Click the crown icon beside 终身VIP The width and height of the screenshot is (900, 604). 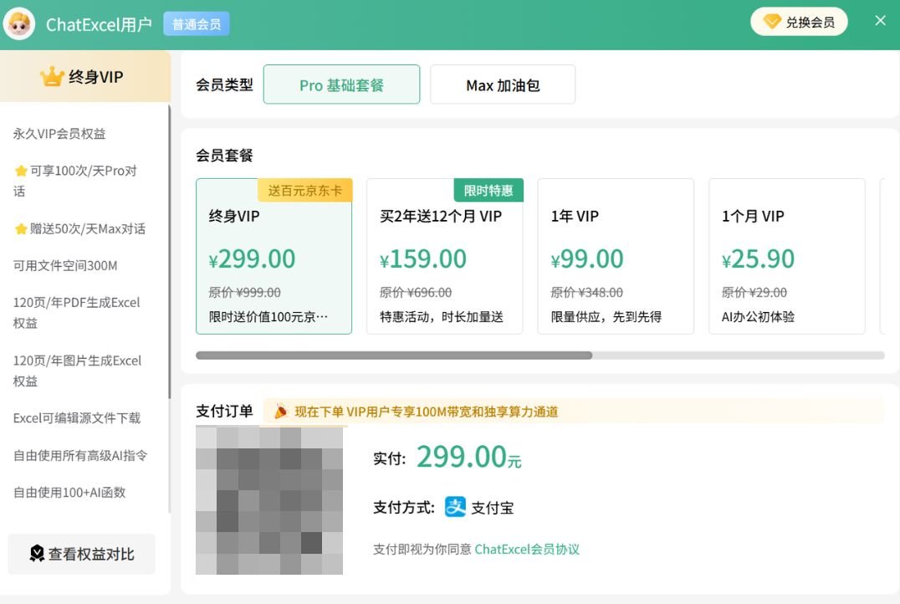52,76
